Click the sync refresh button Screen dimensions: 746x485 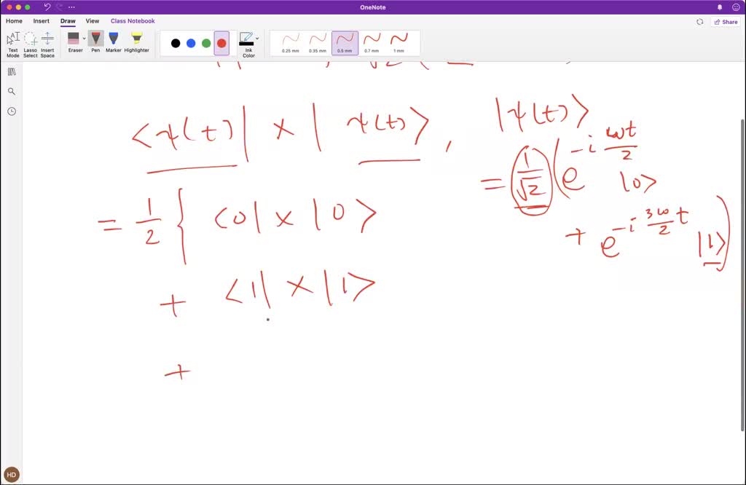(x=699, y=22)
